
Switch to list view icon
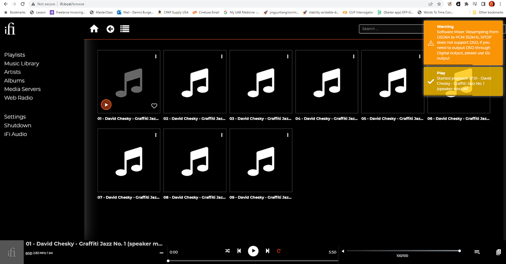[x=124, y=29]
